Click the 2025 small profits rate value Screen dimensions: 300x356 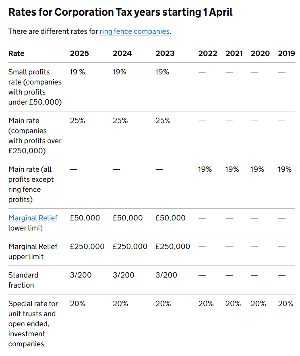point(77,72)
